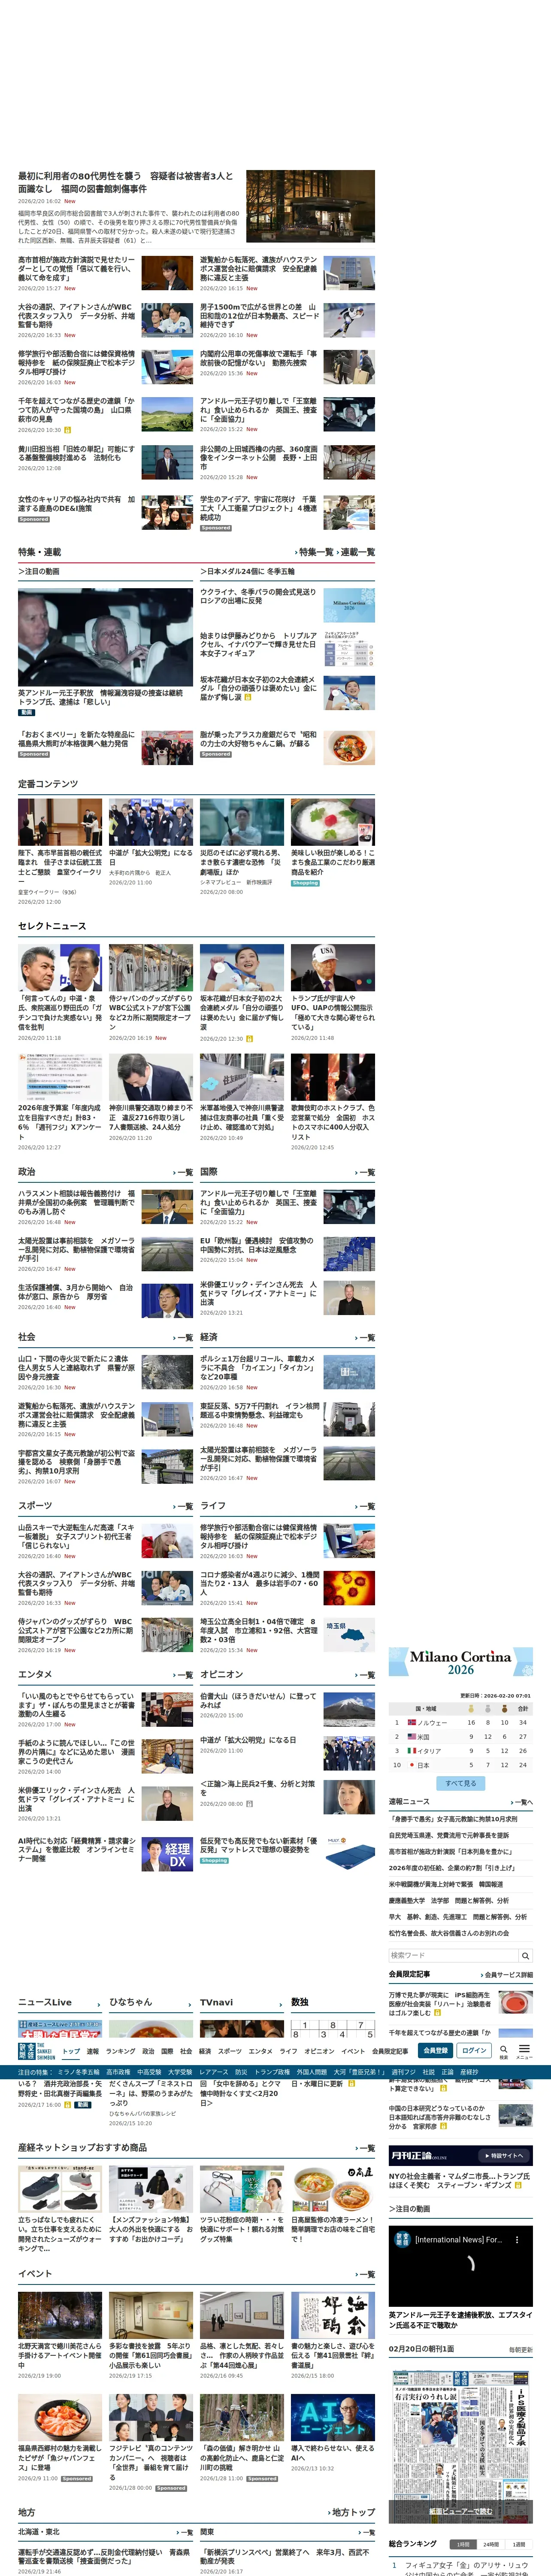Click トランプ政権 topic in blue bar
This screenshot has height=2576, width=551.
(x=272, y=2072)
